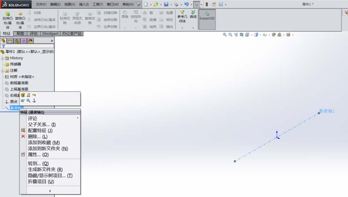This screenshot has height=197, width=348.
Task: Choose 父子关系... (I) in context menu
Action: point(42,125)
